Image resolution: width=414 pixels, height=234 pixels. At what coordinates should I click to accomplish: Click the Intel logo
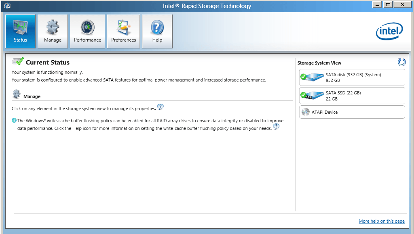coord(389,31)
